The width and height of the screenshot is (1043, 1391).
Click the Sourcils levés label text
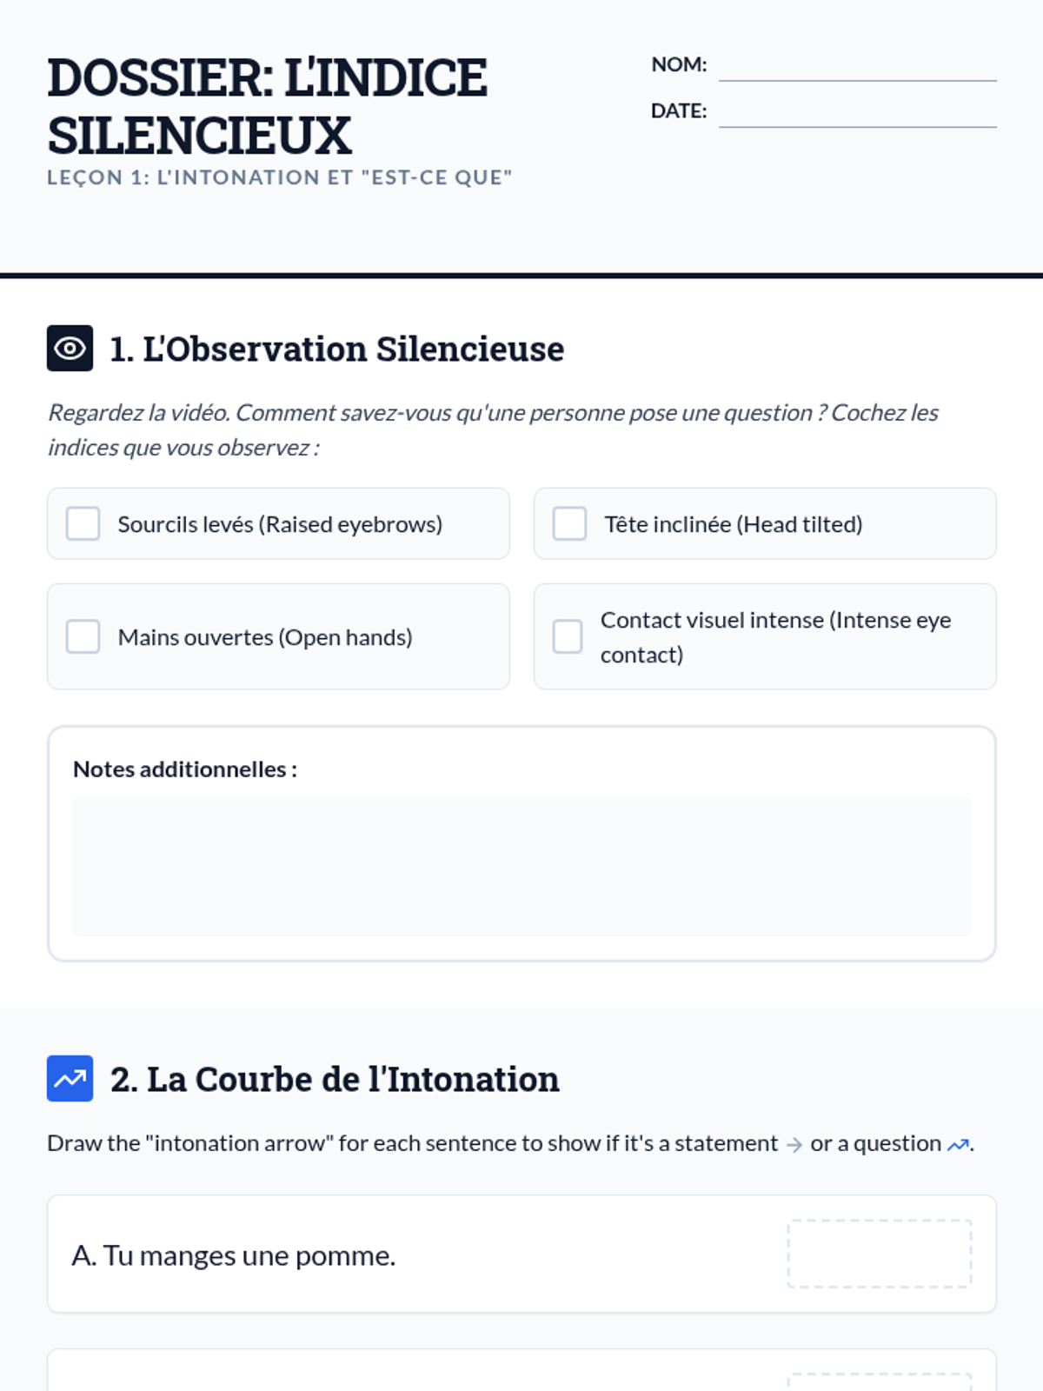280,524
